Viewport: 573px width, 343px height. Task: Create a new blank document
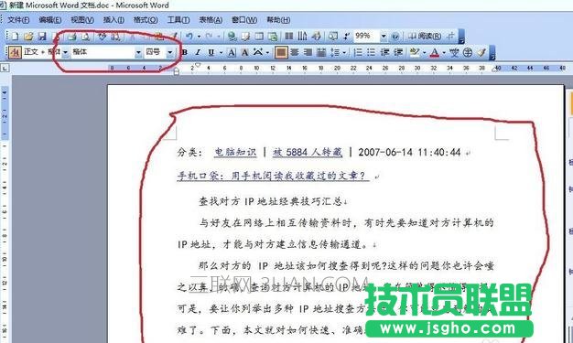15,36
